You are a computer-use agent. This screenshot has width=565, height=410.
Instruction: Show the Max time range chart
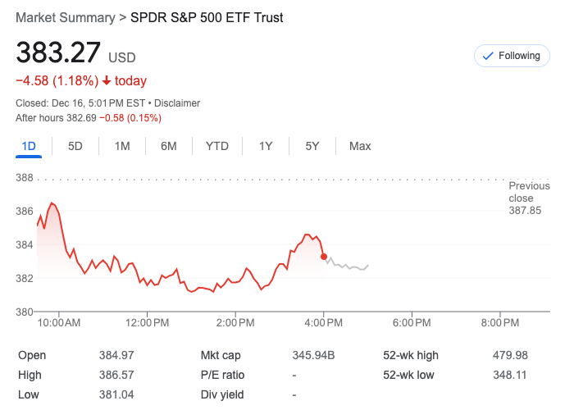click(360, 147)
